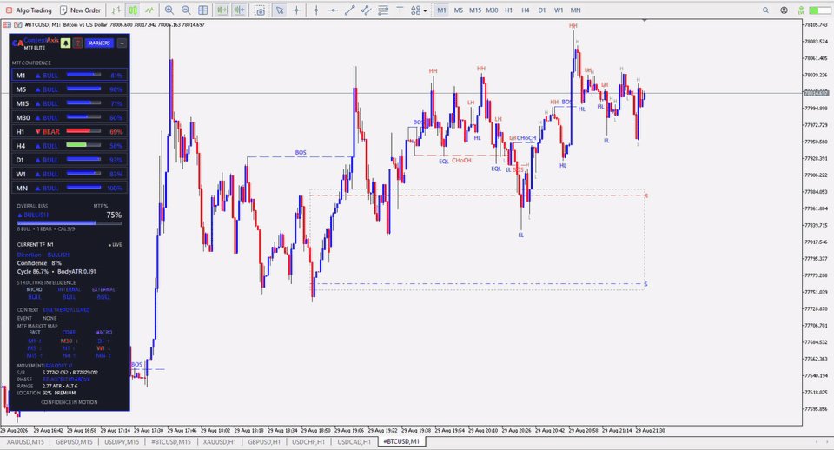
Task: Draw a horizontal line
Action: (x=333, y=10)
